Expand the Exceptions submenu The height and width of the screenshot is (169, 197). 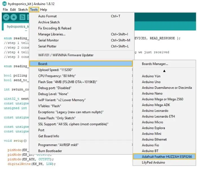click(x=81, y=112)
